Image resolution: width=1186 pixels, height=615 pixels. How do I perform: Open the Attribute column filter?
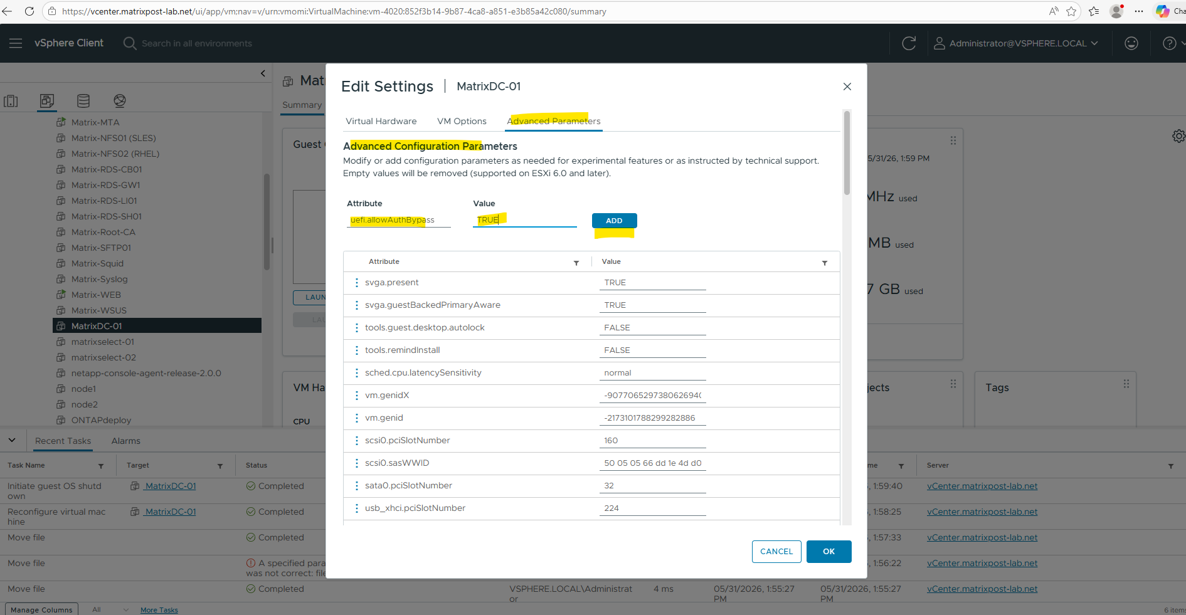pos(576,263)
